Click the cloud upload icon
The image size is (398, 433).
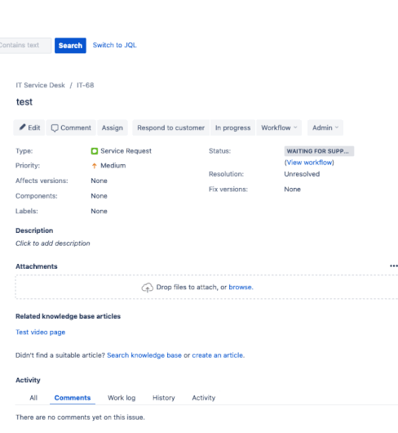[147, 288]
